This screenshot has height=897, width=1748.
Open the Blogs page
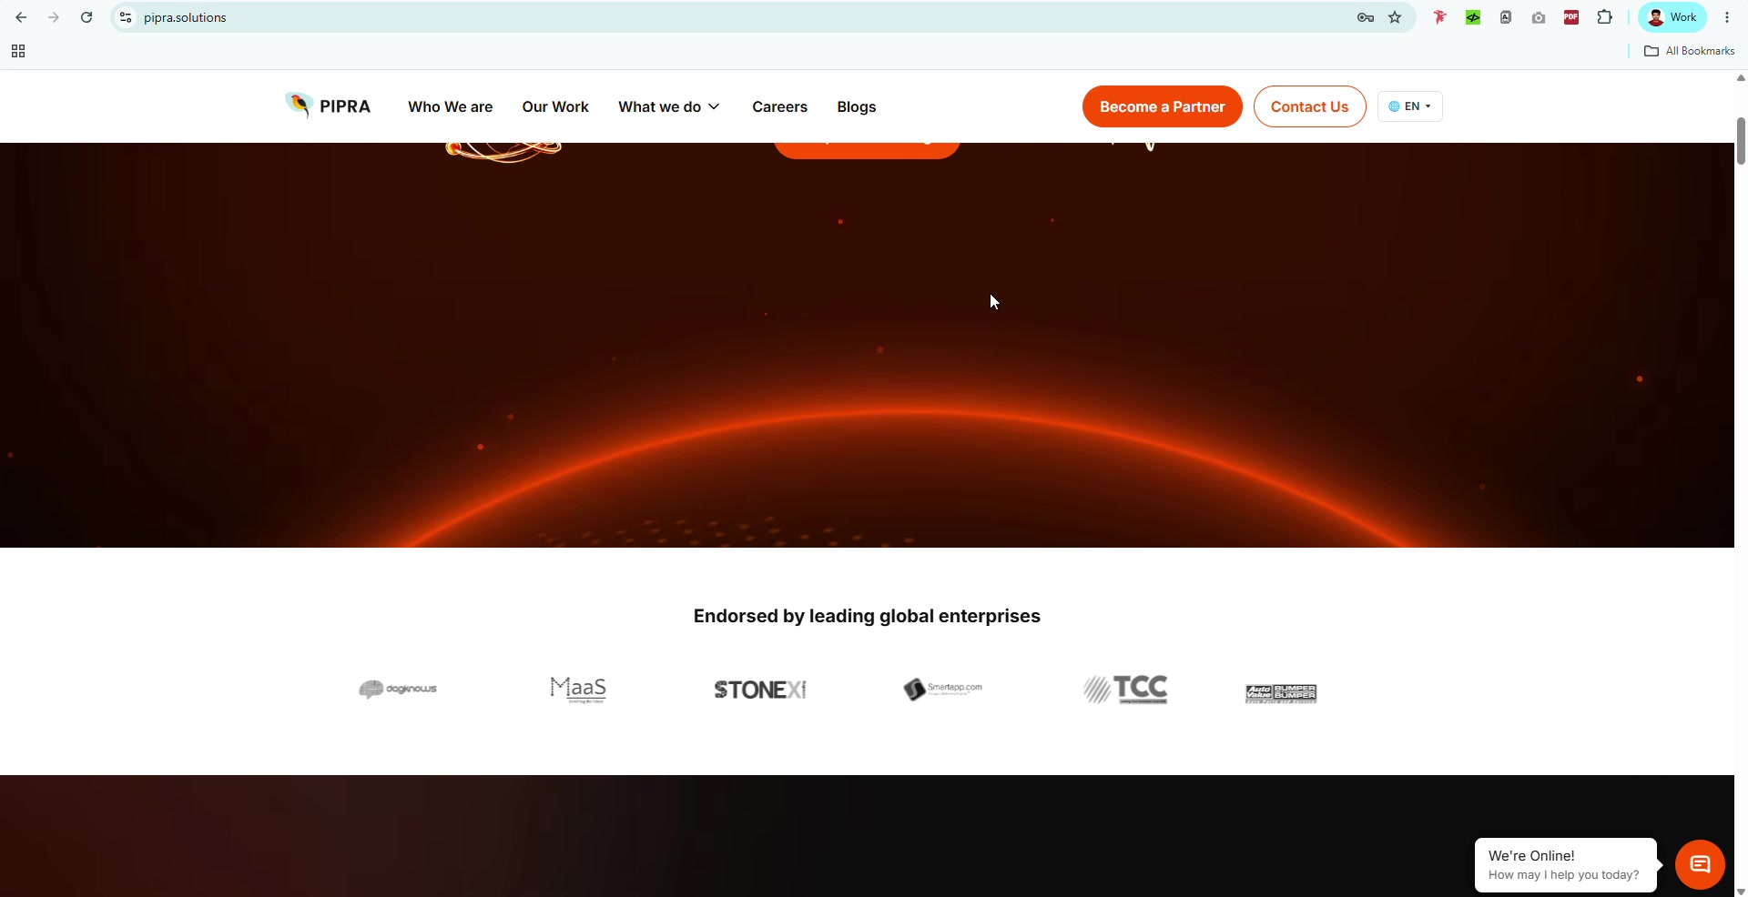pyautogui.click(x=857, y=106)
